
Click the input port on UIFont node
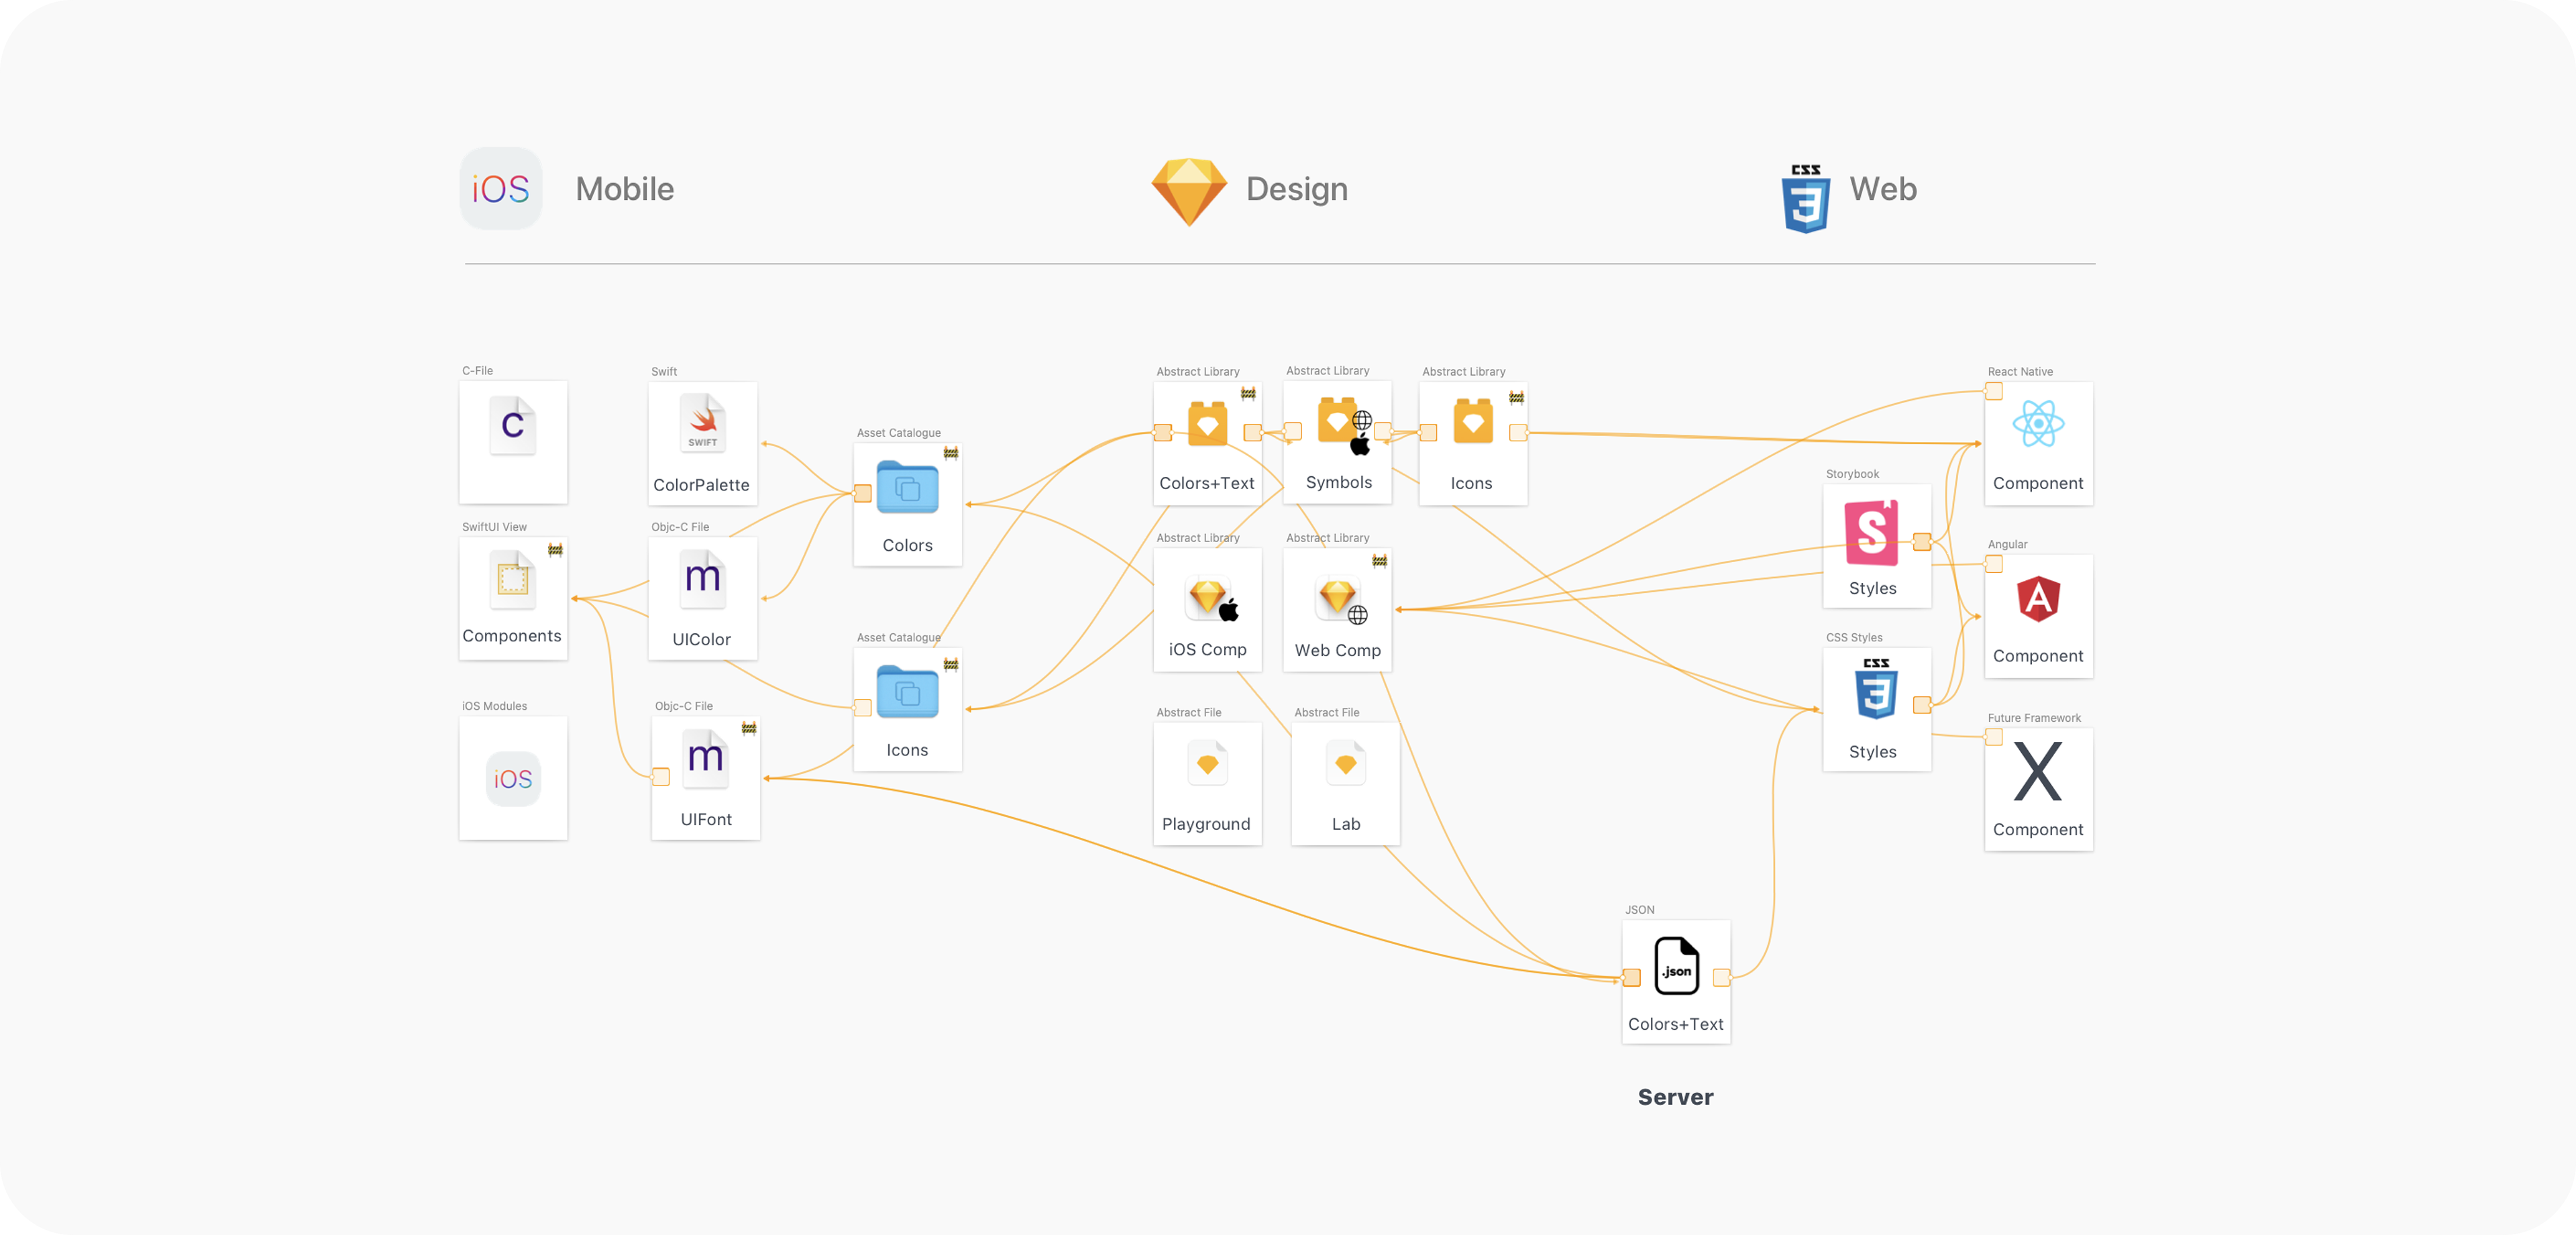pos(660,777)
